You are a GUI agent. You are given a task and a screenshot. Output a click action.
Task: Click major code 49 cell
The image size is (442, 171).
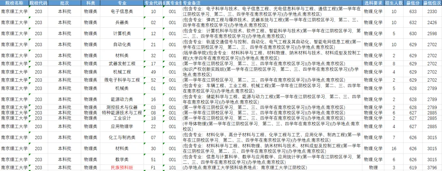pos(153,72)
